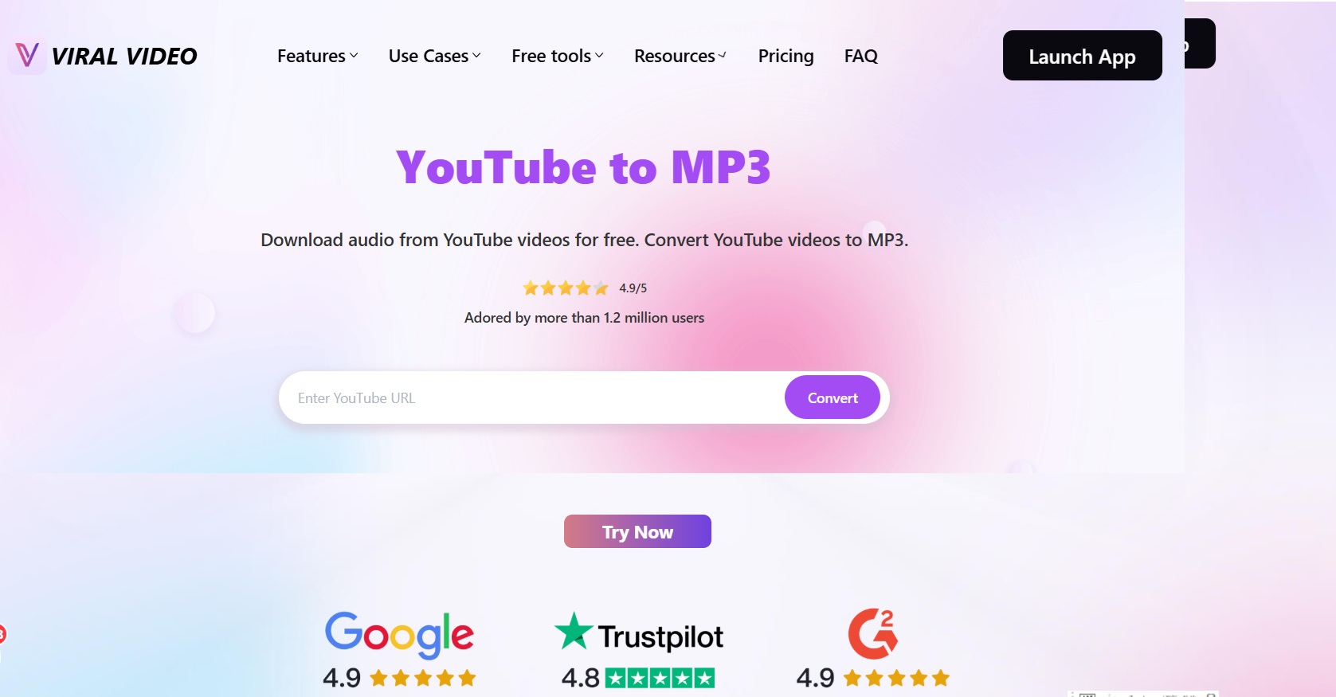This screenshot has height=697, width=1336.
Task: Click the red notification badge at left edge
Action: [2, 634]
